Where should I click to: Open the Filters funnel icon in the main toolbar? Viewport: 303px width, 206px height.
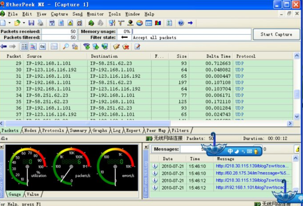[x=52, y=23]
